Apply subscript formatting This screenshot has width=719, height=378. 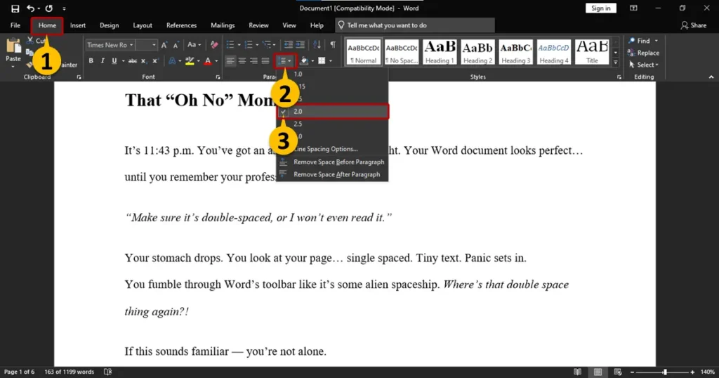(x=143, y=60)
